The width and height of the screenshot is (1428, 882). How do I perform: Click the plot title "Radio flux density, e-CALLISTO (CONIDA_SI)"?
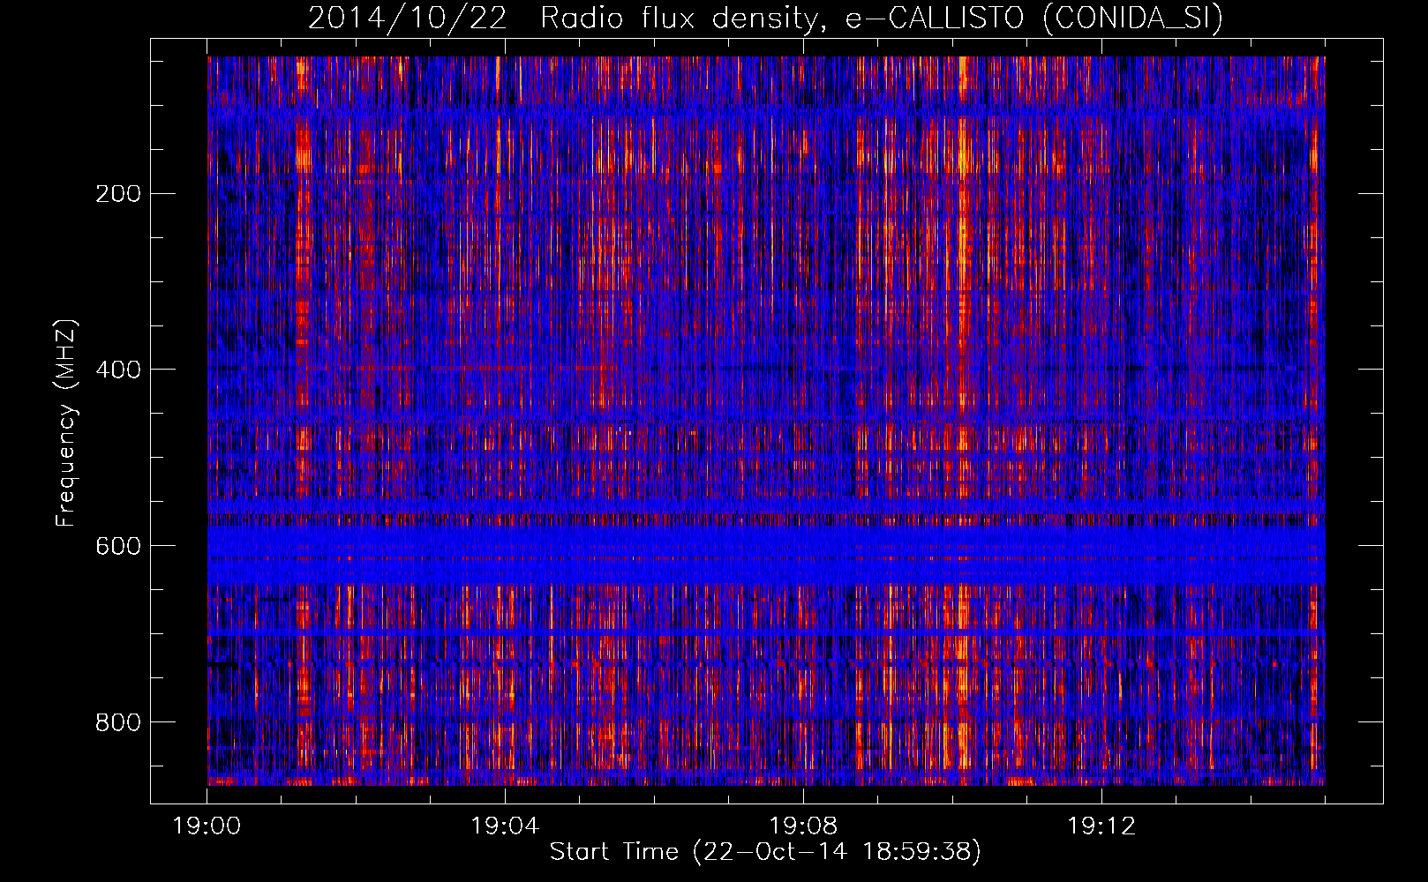tap(882, 18)
